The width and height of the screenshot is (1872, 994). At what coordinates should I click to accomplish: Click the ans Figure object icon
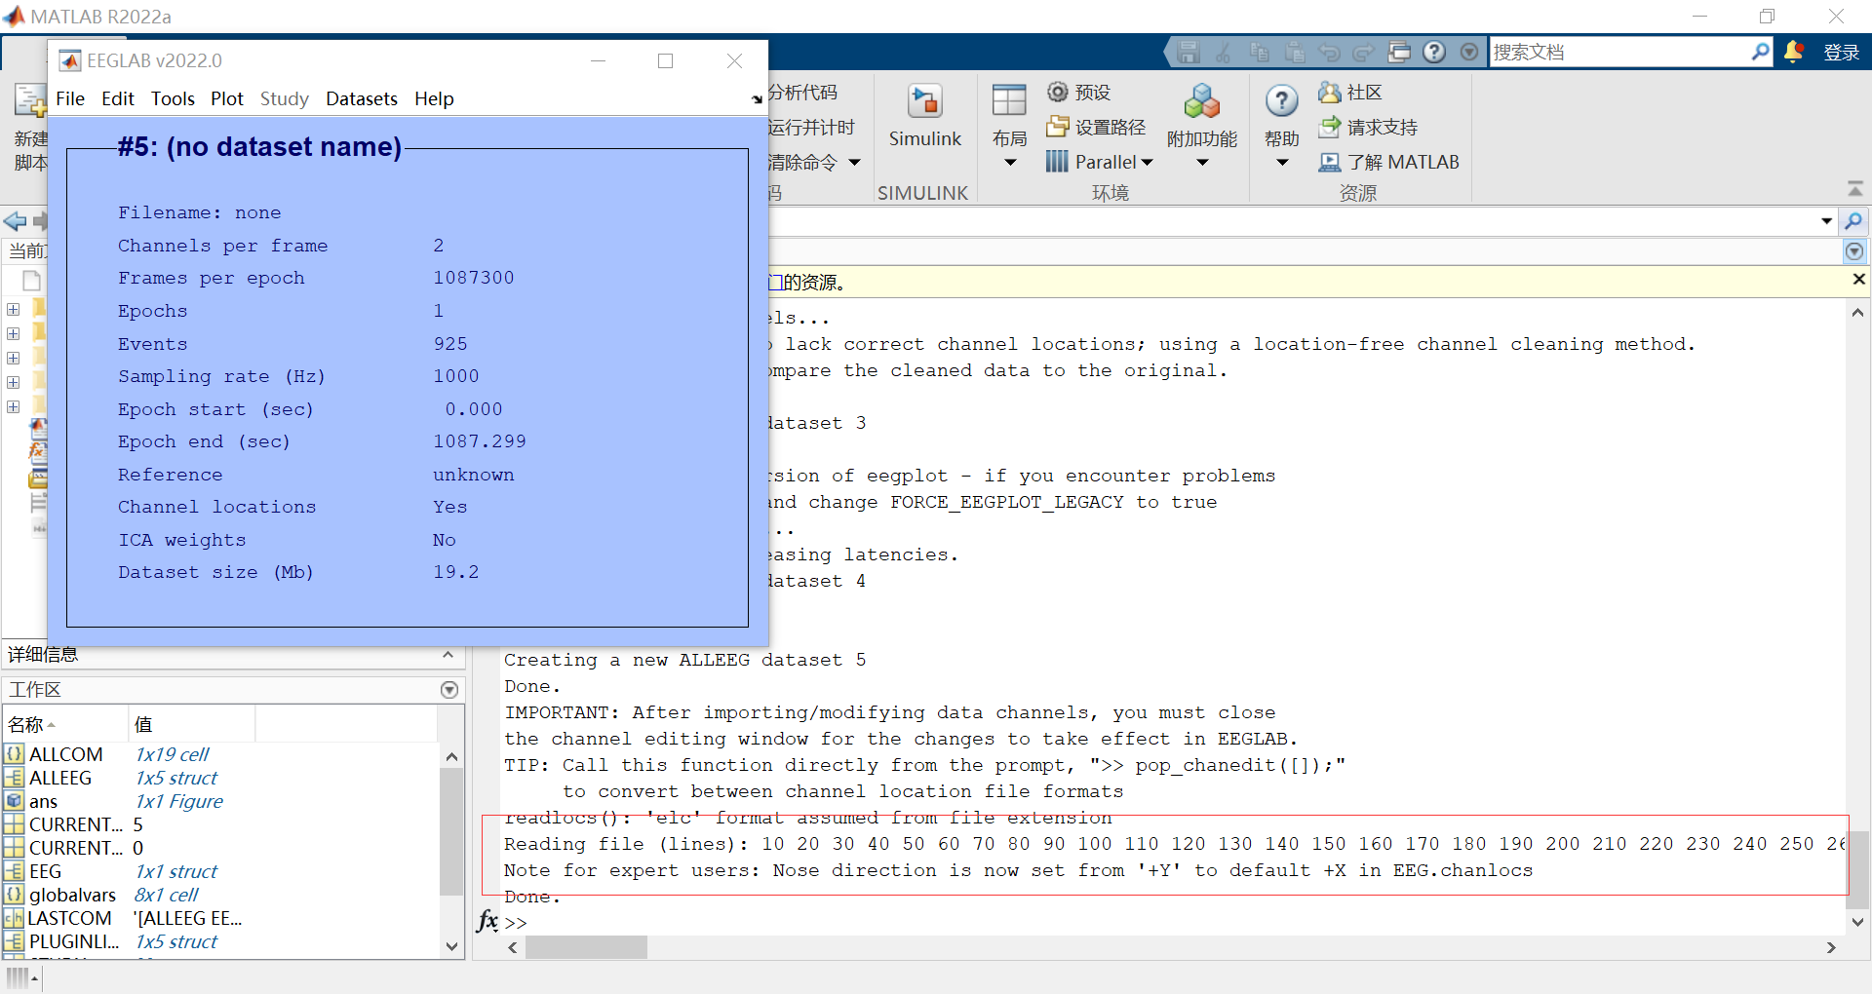coord(14,801)
